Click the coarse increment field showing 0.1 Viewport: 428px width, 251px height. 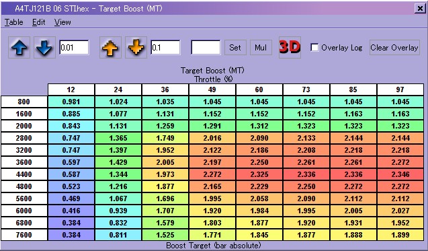(x=165, y=48)
